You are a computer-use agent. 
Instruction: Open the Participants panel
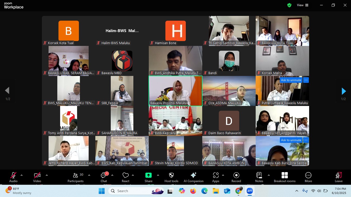76,177
